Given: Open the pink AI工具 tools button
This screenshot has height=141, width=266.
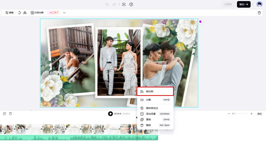Looking at the screenshot, I should click(54, 13).
